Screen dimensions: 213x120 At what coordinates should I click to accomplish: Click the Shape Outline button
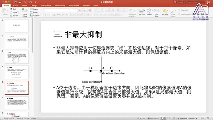185,14
